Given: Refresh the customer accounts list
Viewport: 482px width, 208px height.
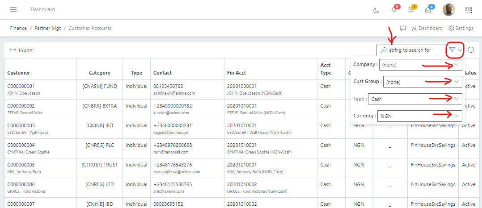Looking at the screenshot, I should click(471, 50).
